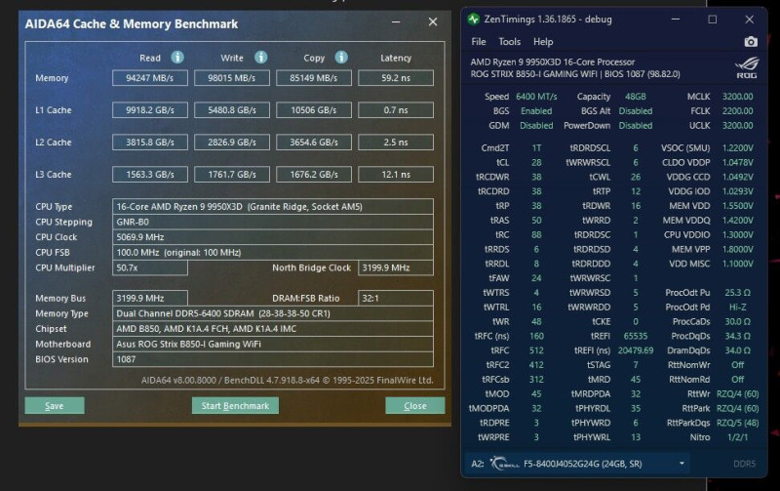Image resolution: width=780 pixels, height=491 pixels.
Task: Click the tREFI 65535 value
Action: 636,336
